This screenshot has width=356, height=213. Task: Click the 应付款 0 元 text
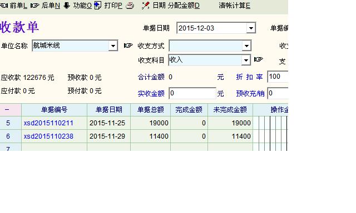[18, 91]
